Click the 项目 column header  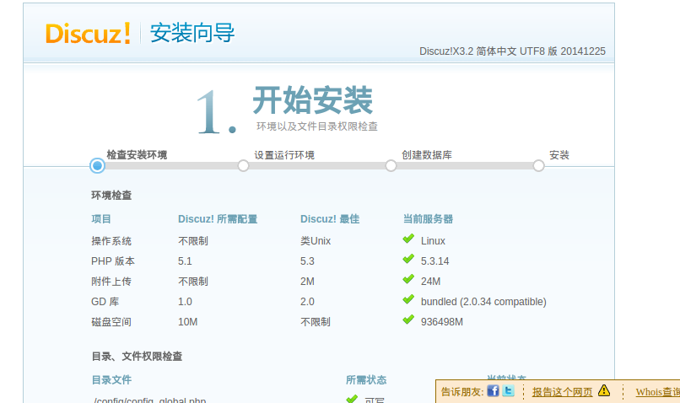[101, 219]
